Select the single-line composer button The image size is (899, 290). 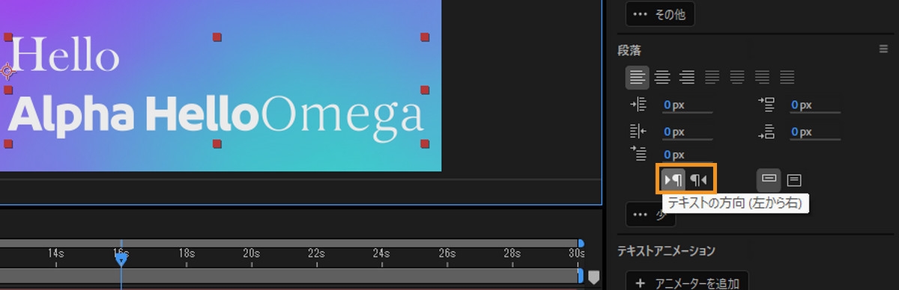point(769,180)
